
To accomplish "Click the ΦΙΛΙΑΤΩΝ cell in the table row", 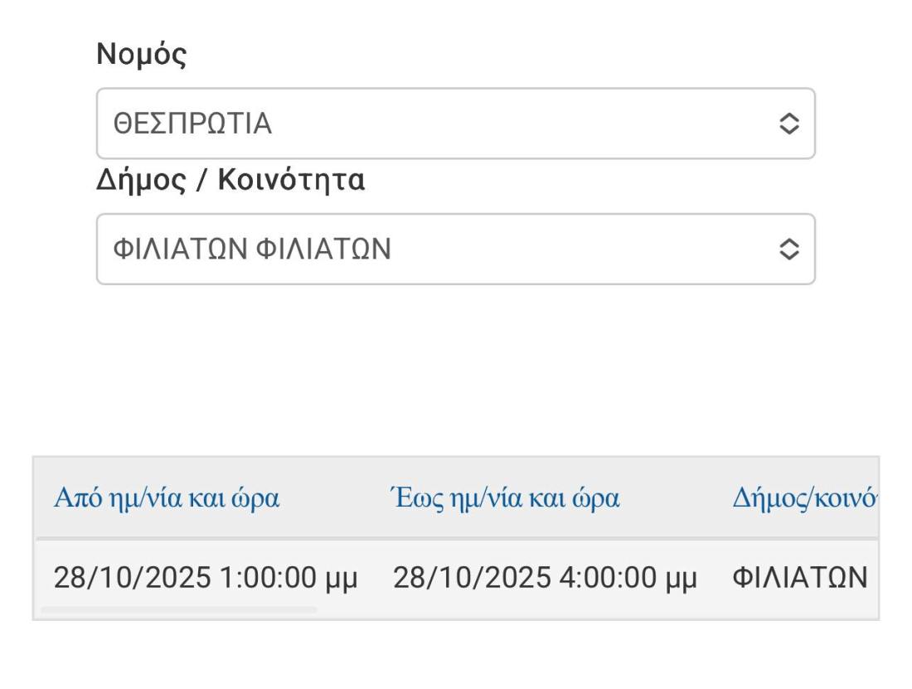I will click(800, 578).
